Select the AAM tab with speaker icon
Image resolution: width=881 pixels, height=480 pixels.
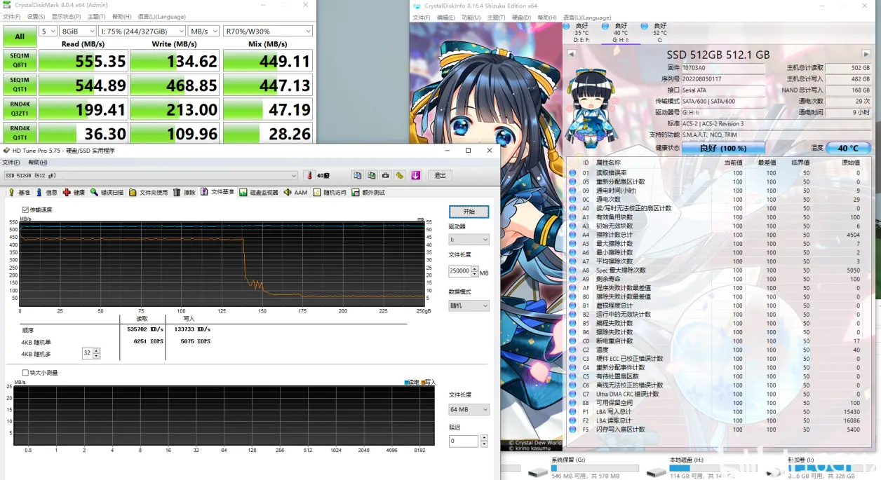(296, 193)
